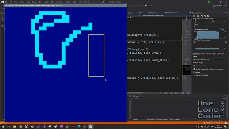Click the search magnifier icon in title bar
The image size is (229, 129).
[103, 2]
